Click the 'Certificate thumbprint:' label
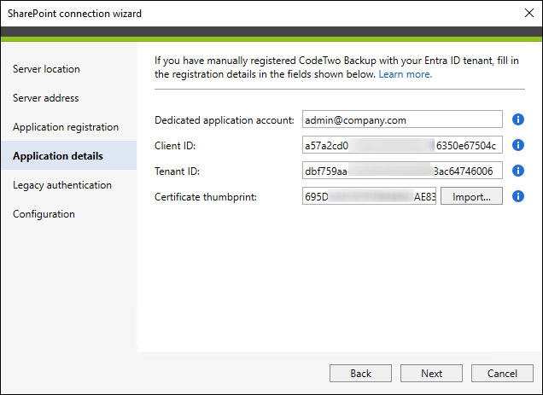 coord(206,197)
